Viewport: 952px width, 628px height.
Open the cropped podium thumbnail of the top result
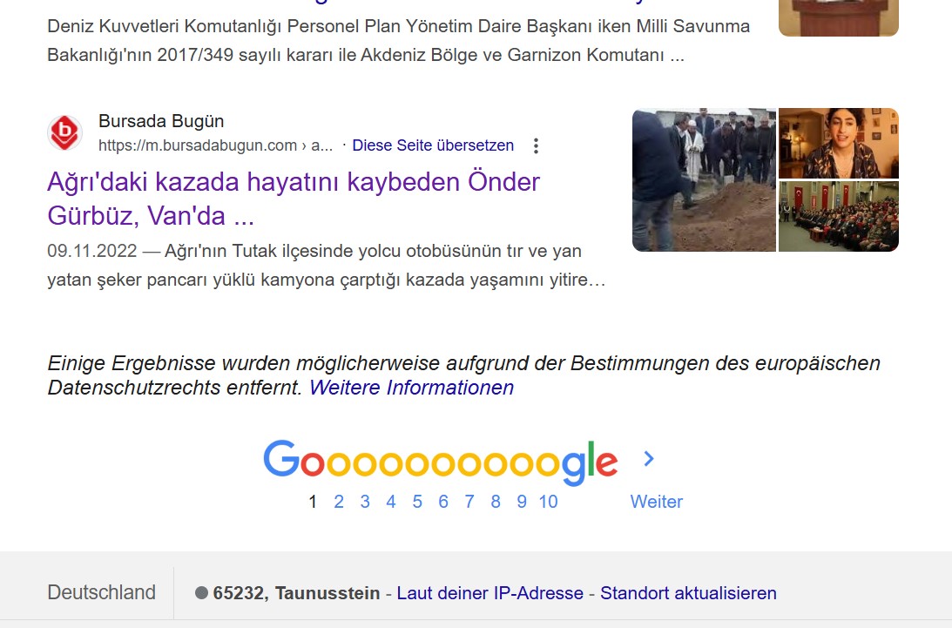tap(839, 17)
